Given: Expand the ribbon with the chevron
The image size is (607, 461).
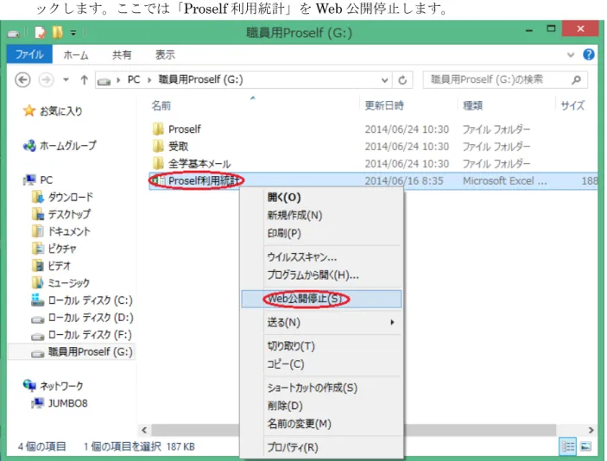Looking at the screenshot, I should (571, 54).
